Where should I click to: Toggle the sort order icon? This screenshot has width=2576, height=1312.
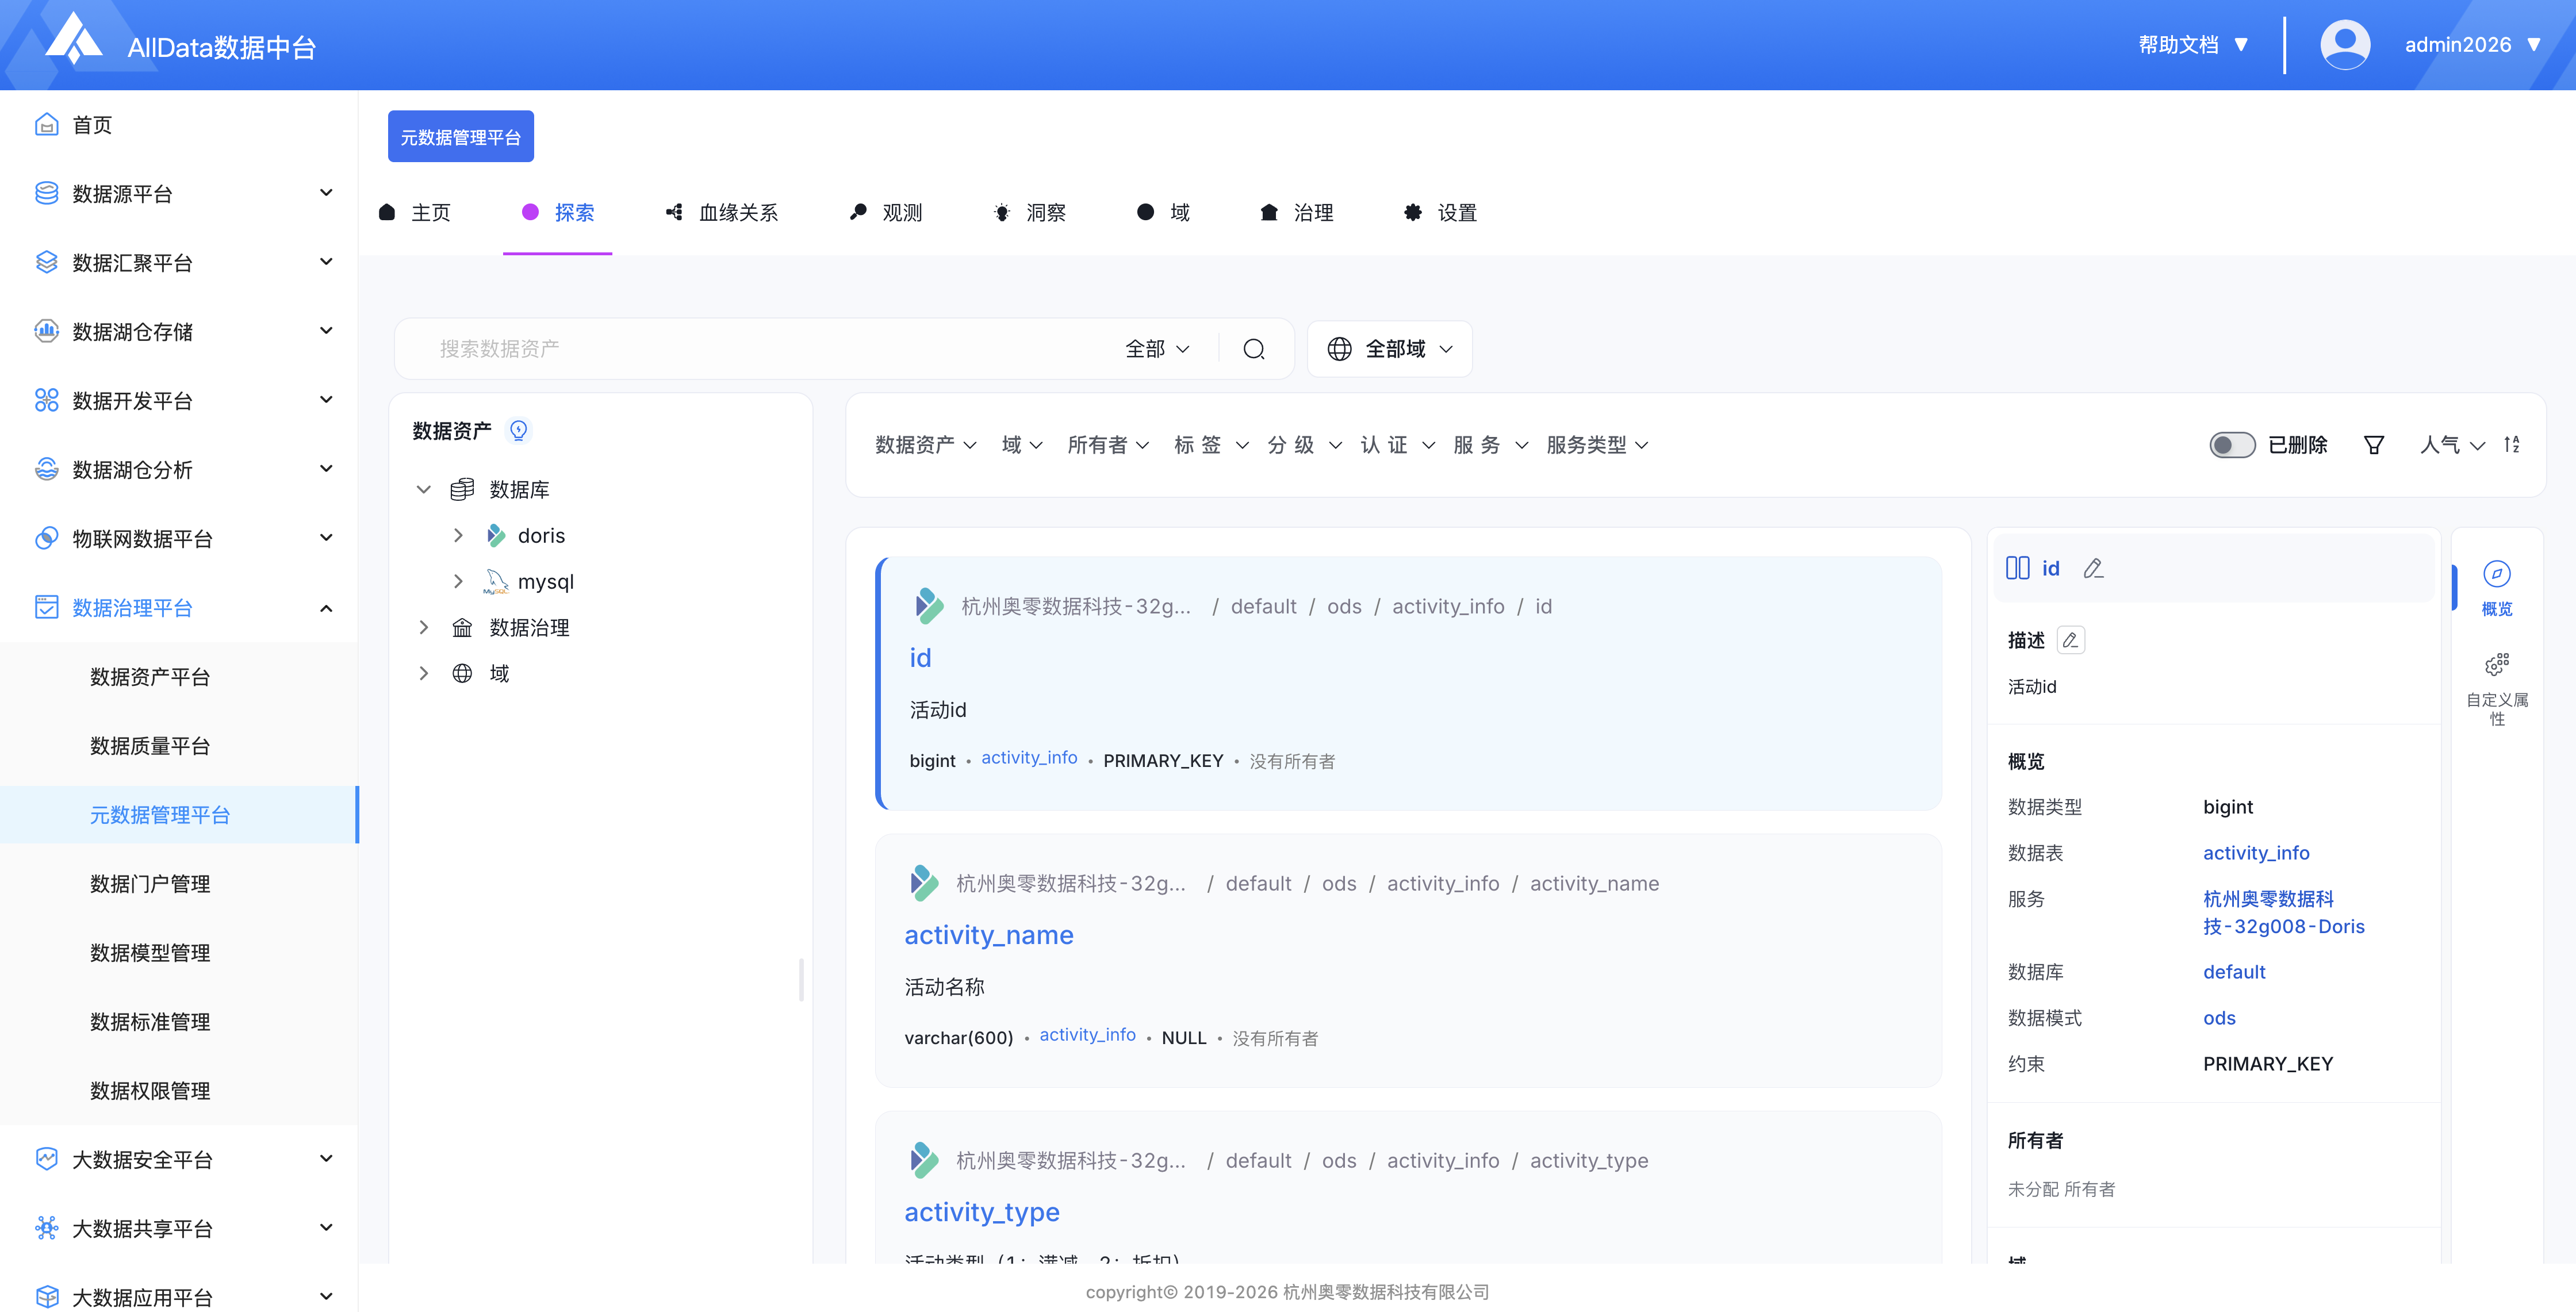[x=2511, y=445]
